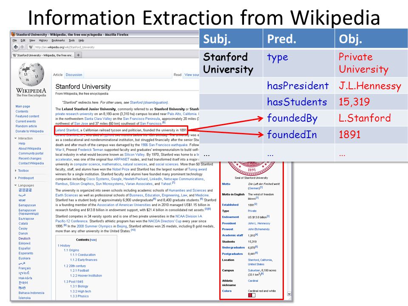This screenshot has height=306, width=408.
Task: Click the Wikipedia globe logo
Action: pos(31,74)
